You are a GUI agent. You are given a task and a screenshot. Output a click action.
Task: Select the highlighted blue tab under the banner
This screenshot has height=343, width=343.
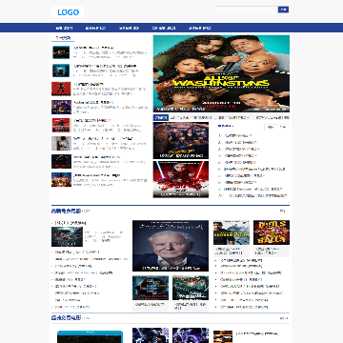pos(161,118)
